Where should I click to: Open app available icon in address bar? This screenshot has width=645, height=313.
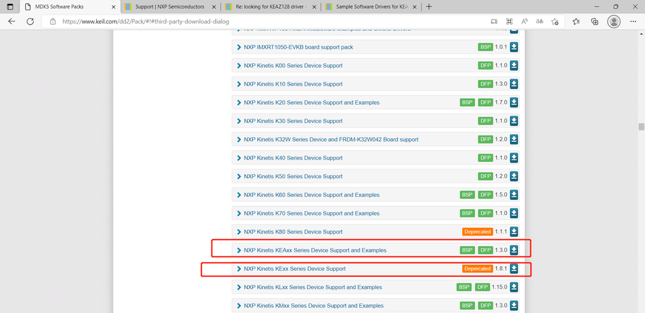[x=494, y=21]
